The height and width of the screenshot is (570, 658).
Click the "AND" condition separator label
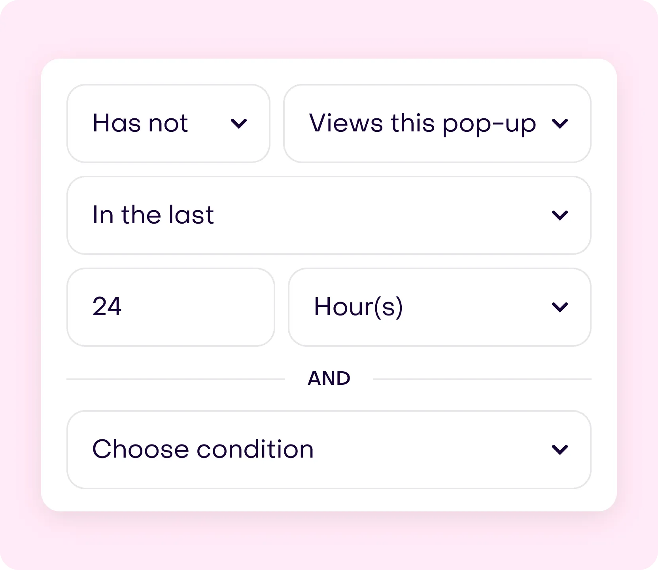click(329, 378)
